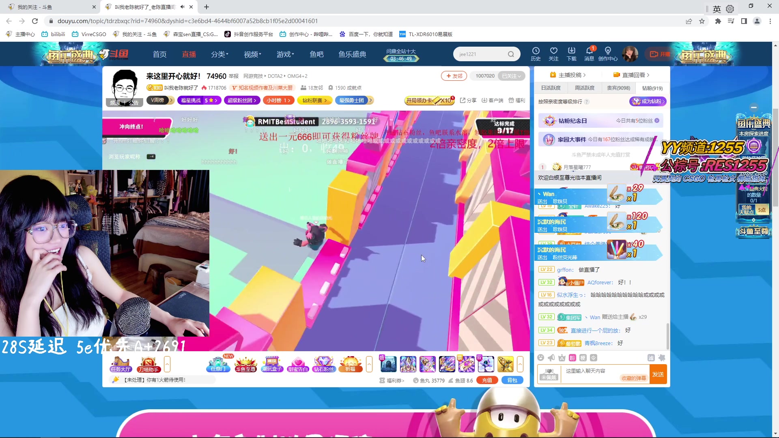Click the 开播 go-live button

click(660, 54)
